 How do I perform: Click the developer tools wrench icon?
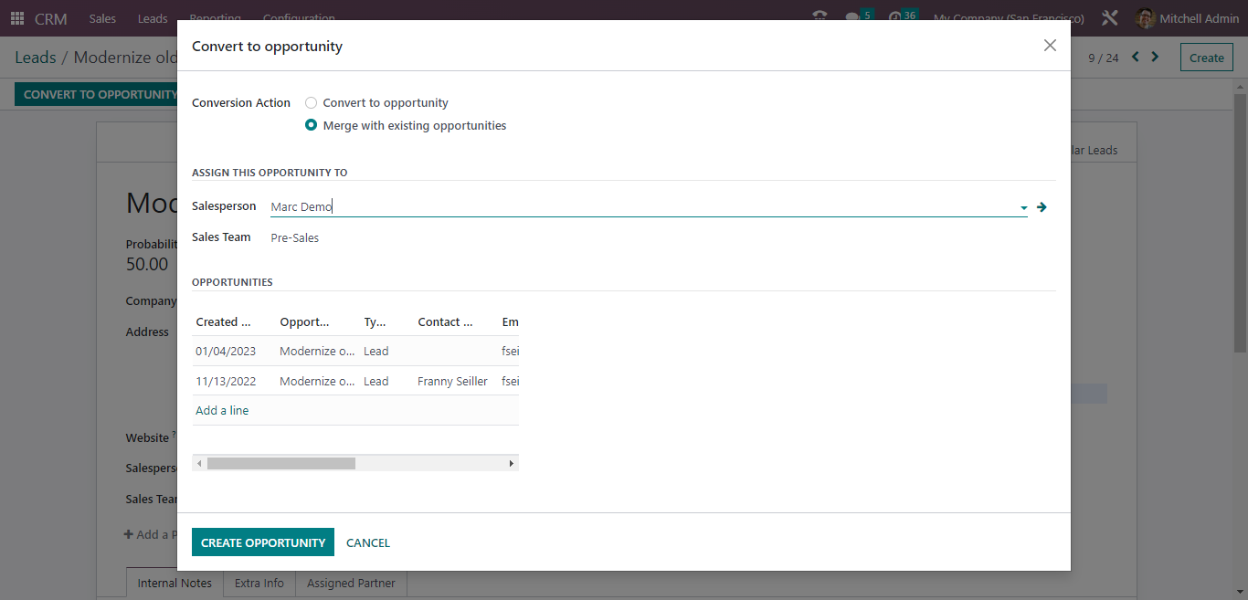[1108, 16]
